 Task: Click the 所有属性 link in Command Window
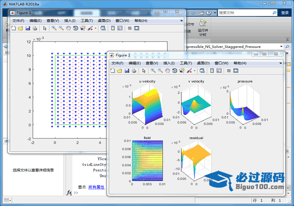[x=96, y=187]
